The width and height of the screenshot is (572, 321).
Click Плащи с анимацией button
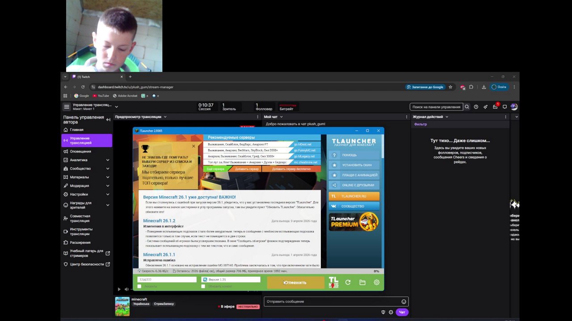pyautogui.click(x=354, y=175)
